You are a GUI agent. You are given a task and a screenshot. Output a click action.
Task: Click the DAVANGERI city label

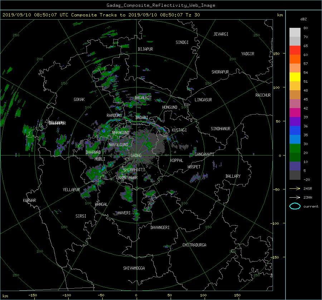pos(160,228)
